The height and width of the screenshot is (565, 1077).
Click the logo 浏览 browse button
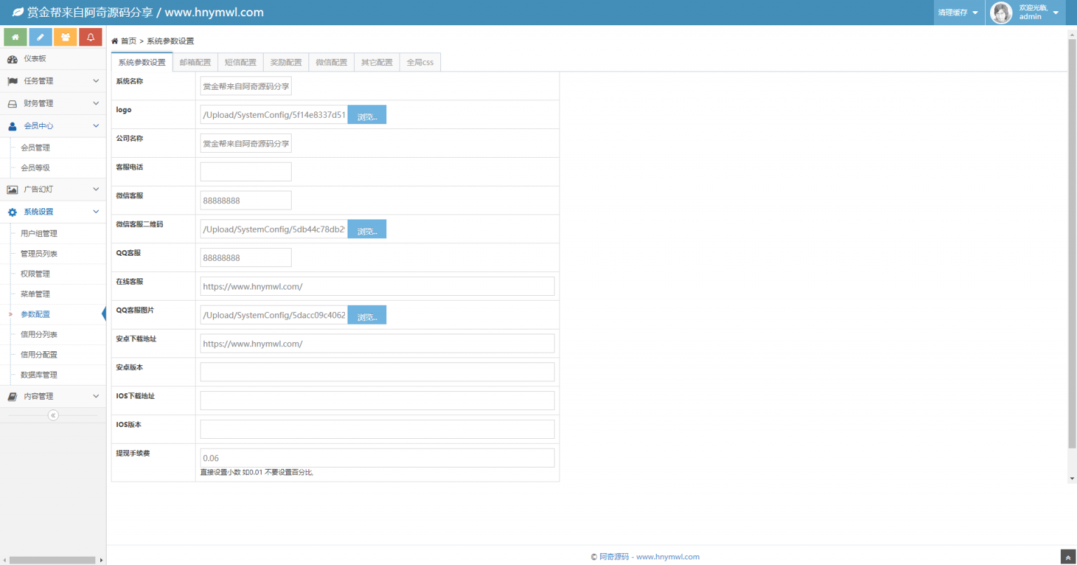tap(367, 115)
